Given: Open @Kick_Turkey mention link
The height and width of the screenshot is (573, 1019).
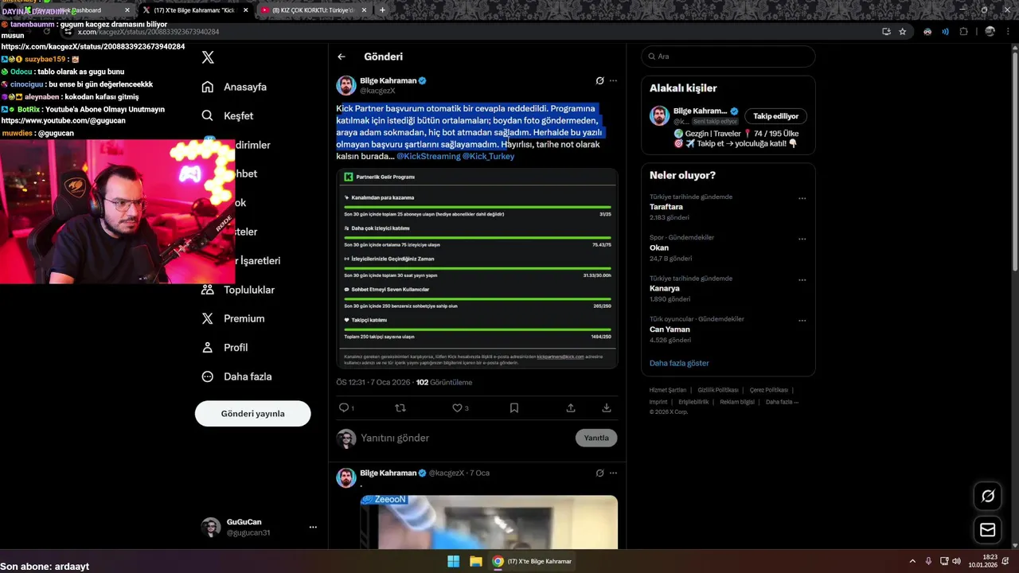Looking at the screenshot, I should click(x=489, y=157).
